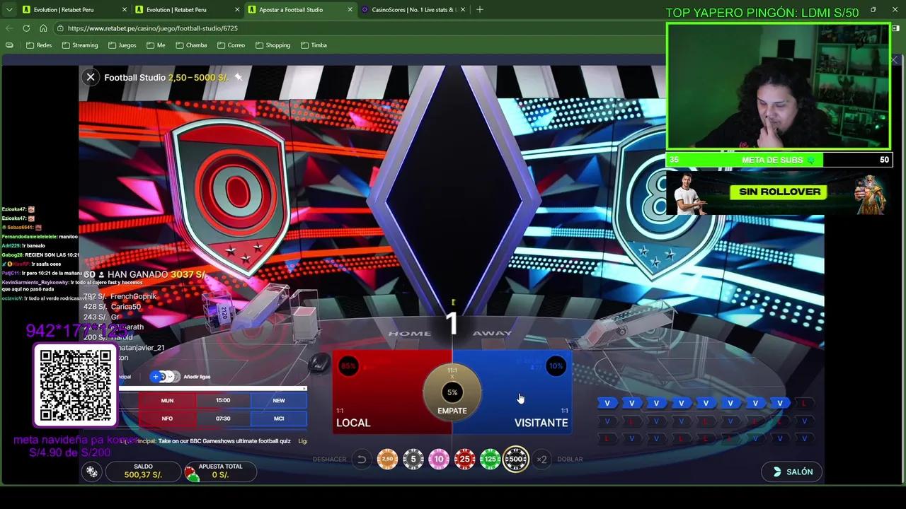The height and width of the screenshot is (509, 906).
Task: Open the Timba bookmarks folder
Action: coord(314,45)
